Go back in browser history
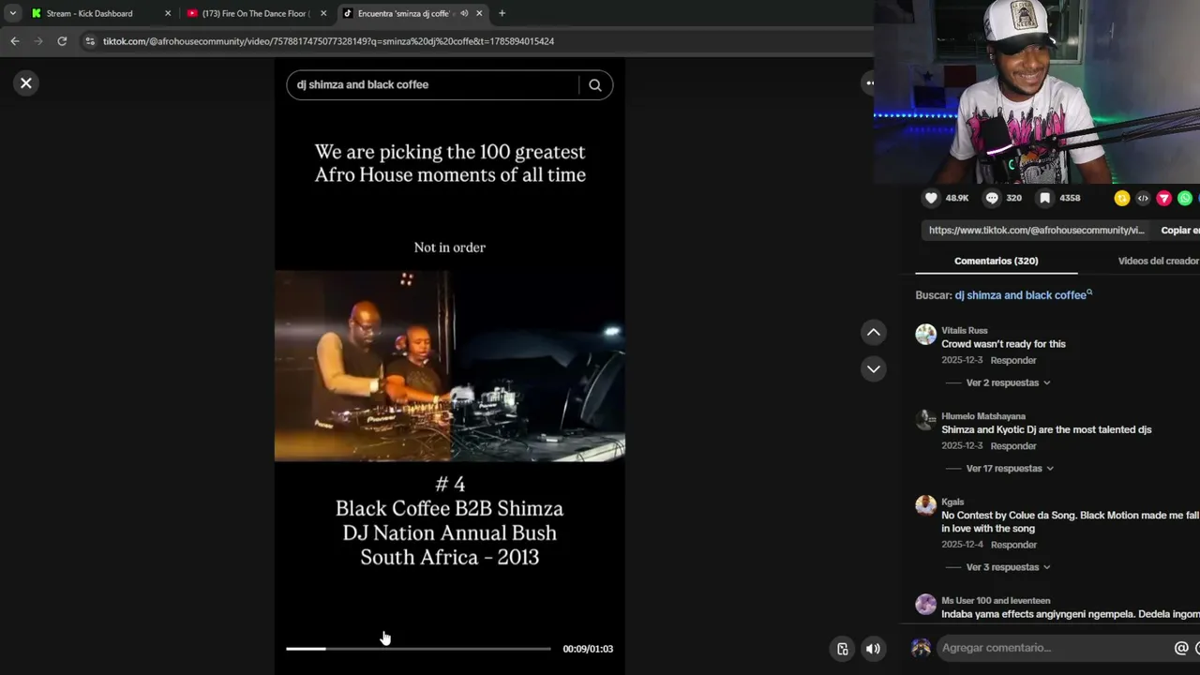Image resolution: width=1200 pixels, height=675 pixels. 15,41
